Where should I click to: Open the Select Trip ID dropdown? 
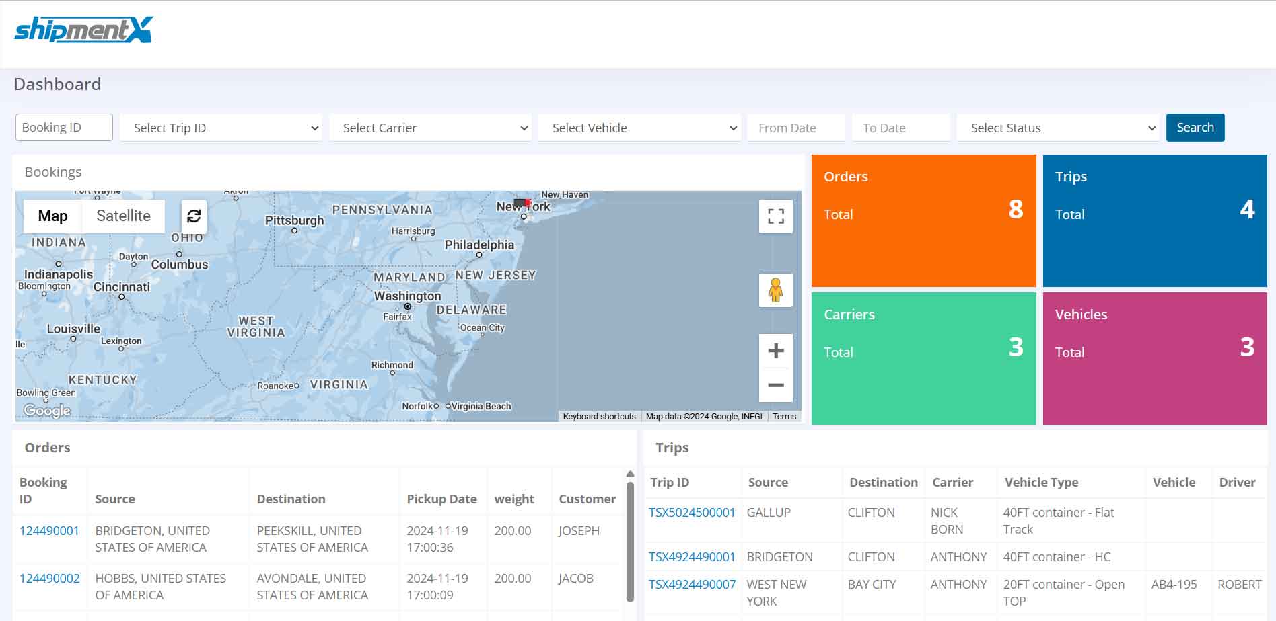[221, 128]
